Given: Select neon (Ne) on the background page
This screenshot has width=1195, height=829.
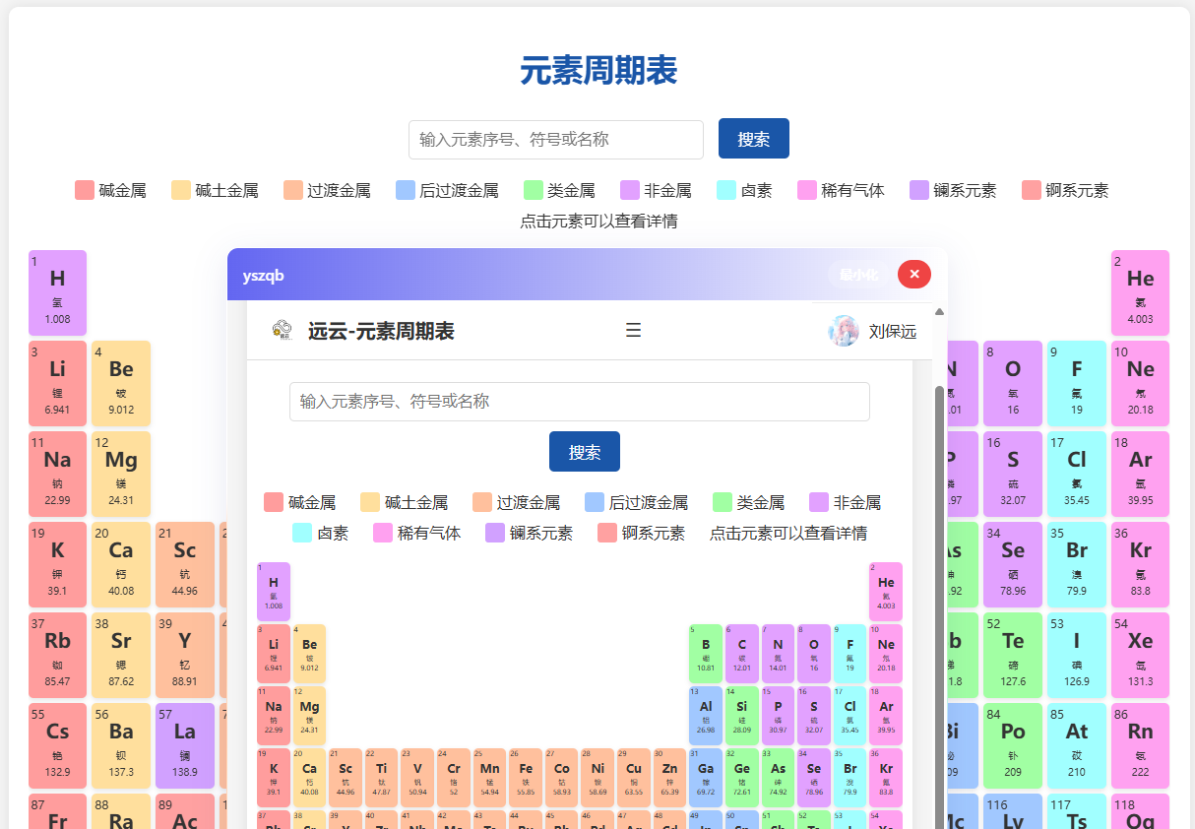Looking at the screenshot, I should click(1141, 383).
